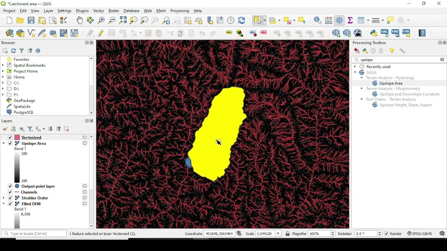Screen dimensions: 447x251
Task: Click the Vectorized layer color swatch
Action: 17,137
